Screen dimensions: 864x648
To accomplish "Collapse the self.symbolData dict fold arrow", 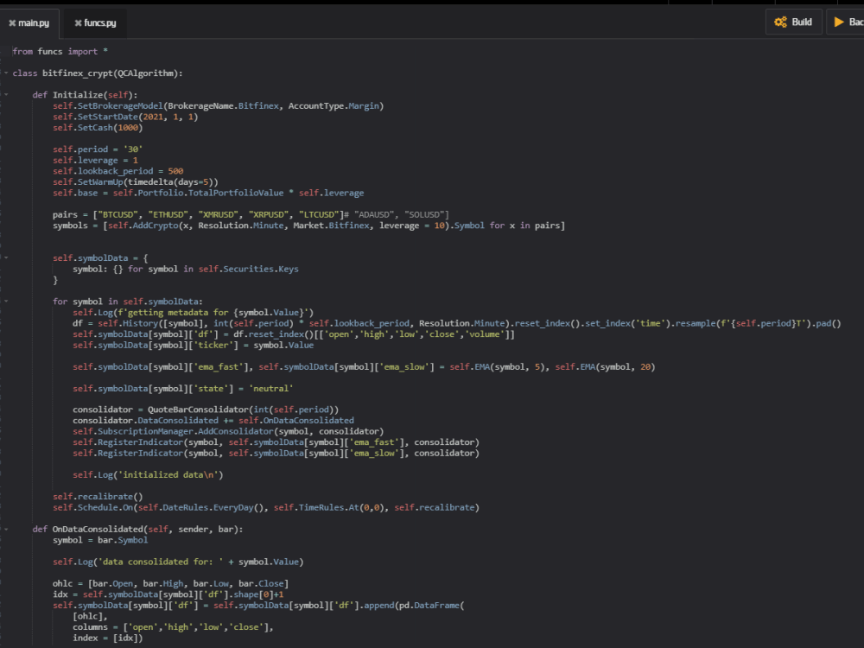I will [6, 257].
